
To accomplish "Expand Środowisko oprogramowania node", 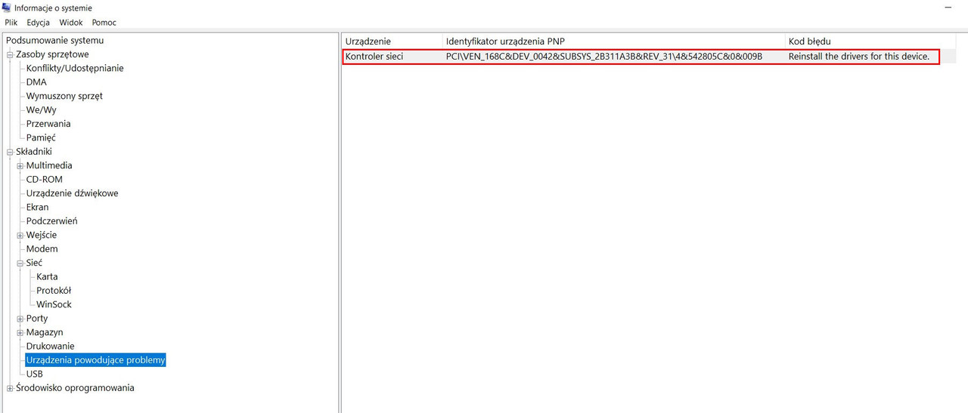I will 10,388.
